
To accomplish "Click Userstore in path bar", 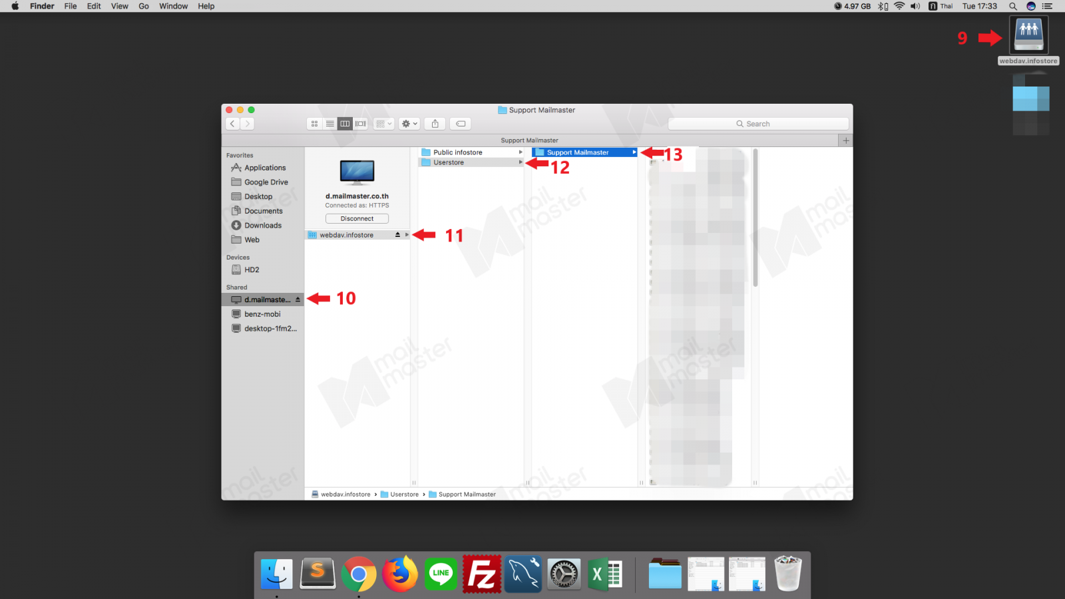I will (399, 495).
